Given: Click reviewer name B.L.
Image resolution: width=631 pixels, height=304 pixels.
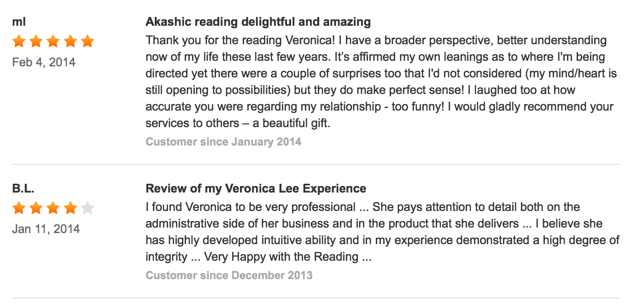Looking at the screenshot, I should coord(23,188).
